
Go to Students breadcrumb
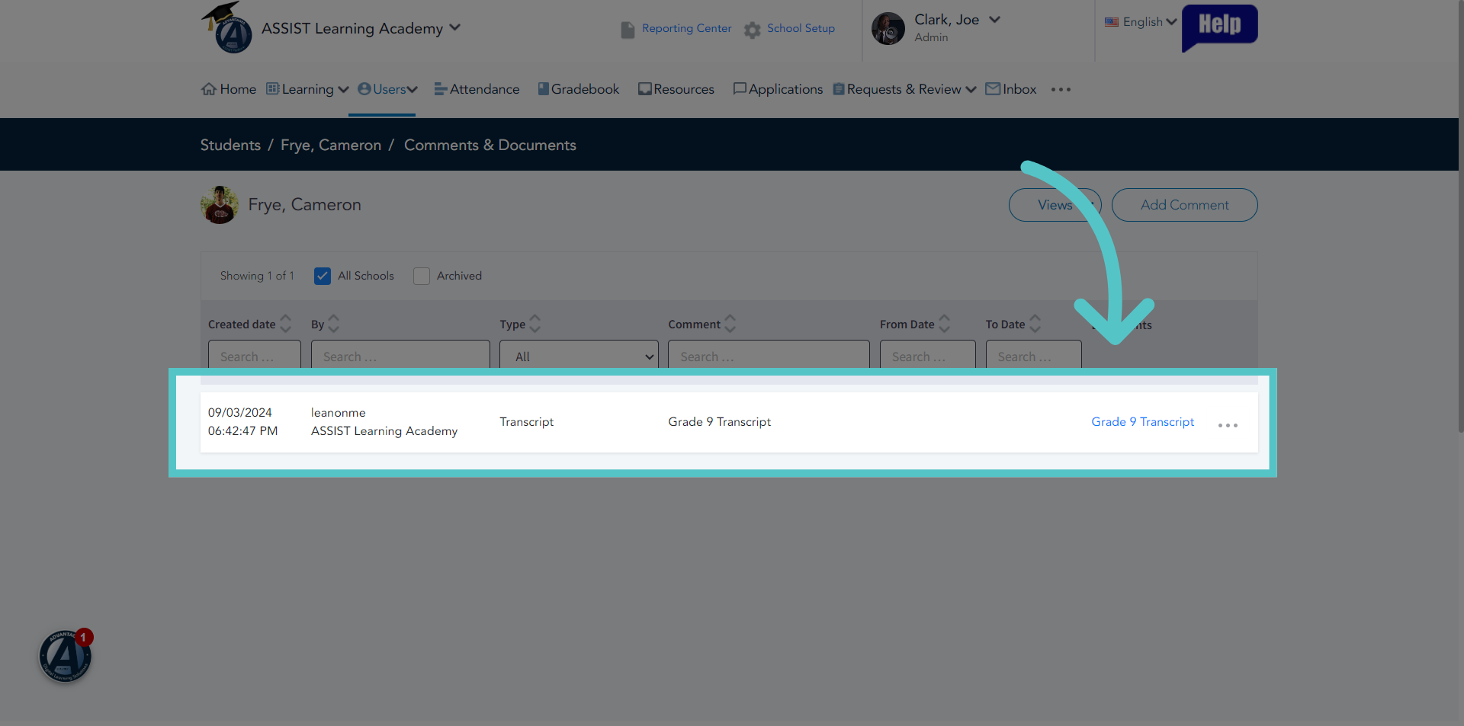coord(230,145)
